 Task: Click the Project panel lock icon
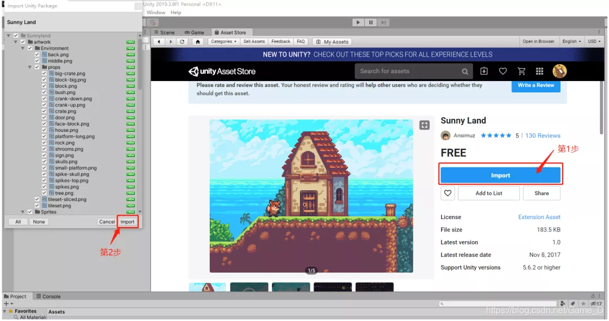(592, 296)
